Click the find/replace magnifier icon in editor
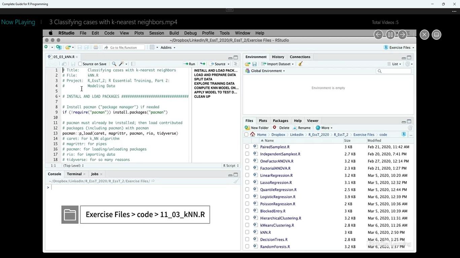460x258 pixels. [114, 64]
